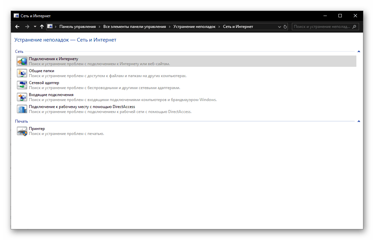Open recent locations dropdown arrow
The height and width of the screenshot is (240, 374).
point(35,27)
